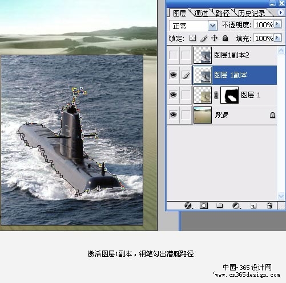Open the layers panel menu arrow
The height and width of the screenshot is (283, 286).
[280, 13]
